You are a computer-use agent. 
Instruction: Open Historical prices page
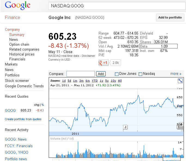[x=22, y=54]
